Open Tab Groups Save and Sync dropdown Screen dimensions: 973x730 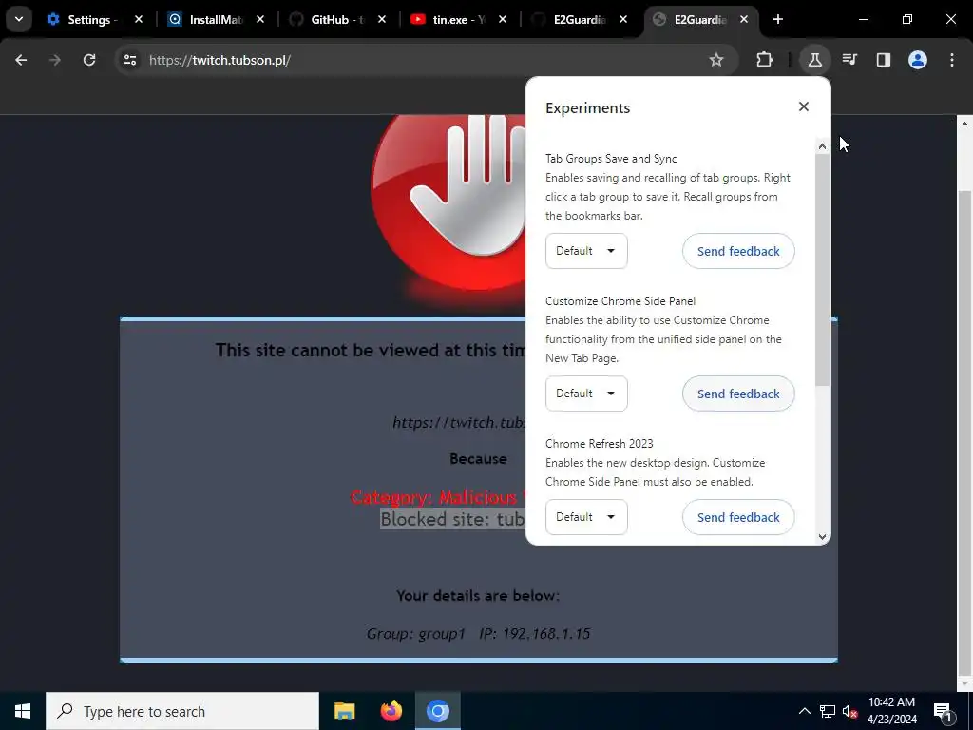point(586,251)
